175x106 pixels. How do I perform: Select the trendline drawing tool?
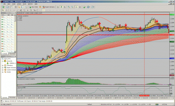17,10
